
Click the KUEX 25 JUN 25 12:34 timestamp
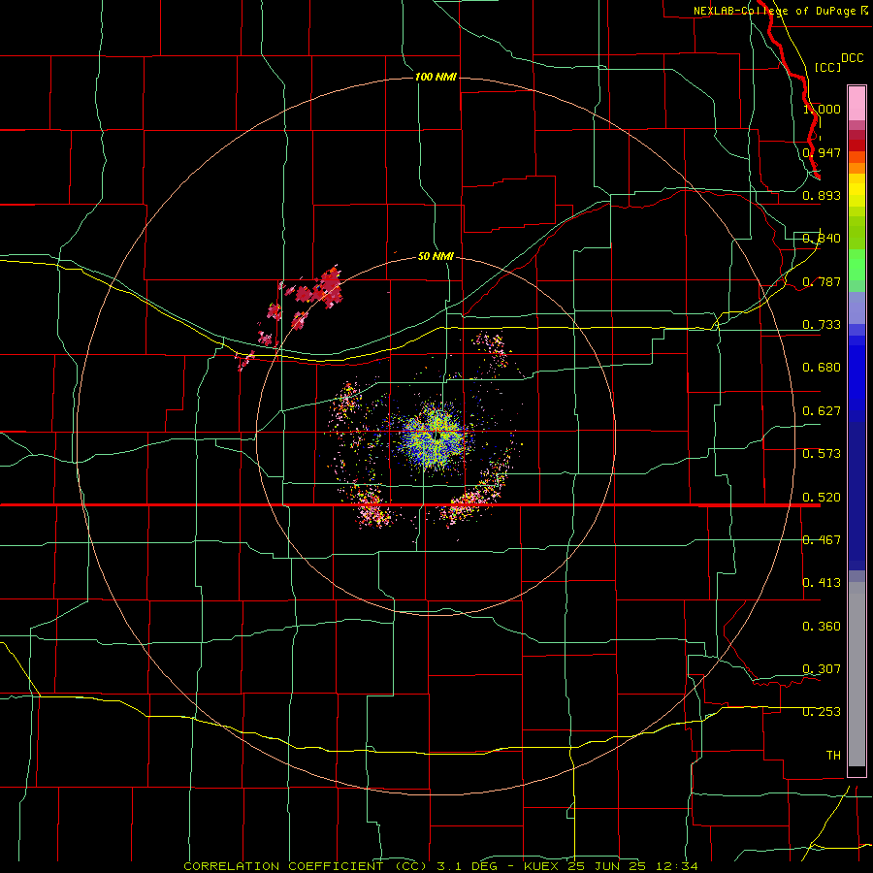611,866
